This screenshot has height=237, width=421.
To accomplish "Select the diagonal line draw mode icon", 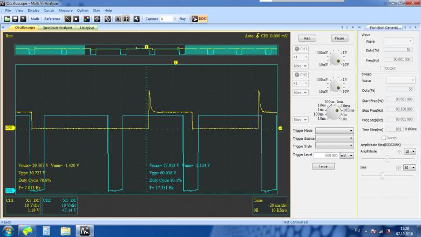I will pos(68,19).
